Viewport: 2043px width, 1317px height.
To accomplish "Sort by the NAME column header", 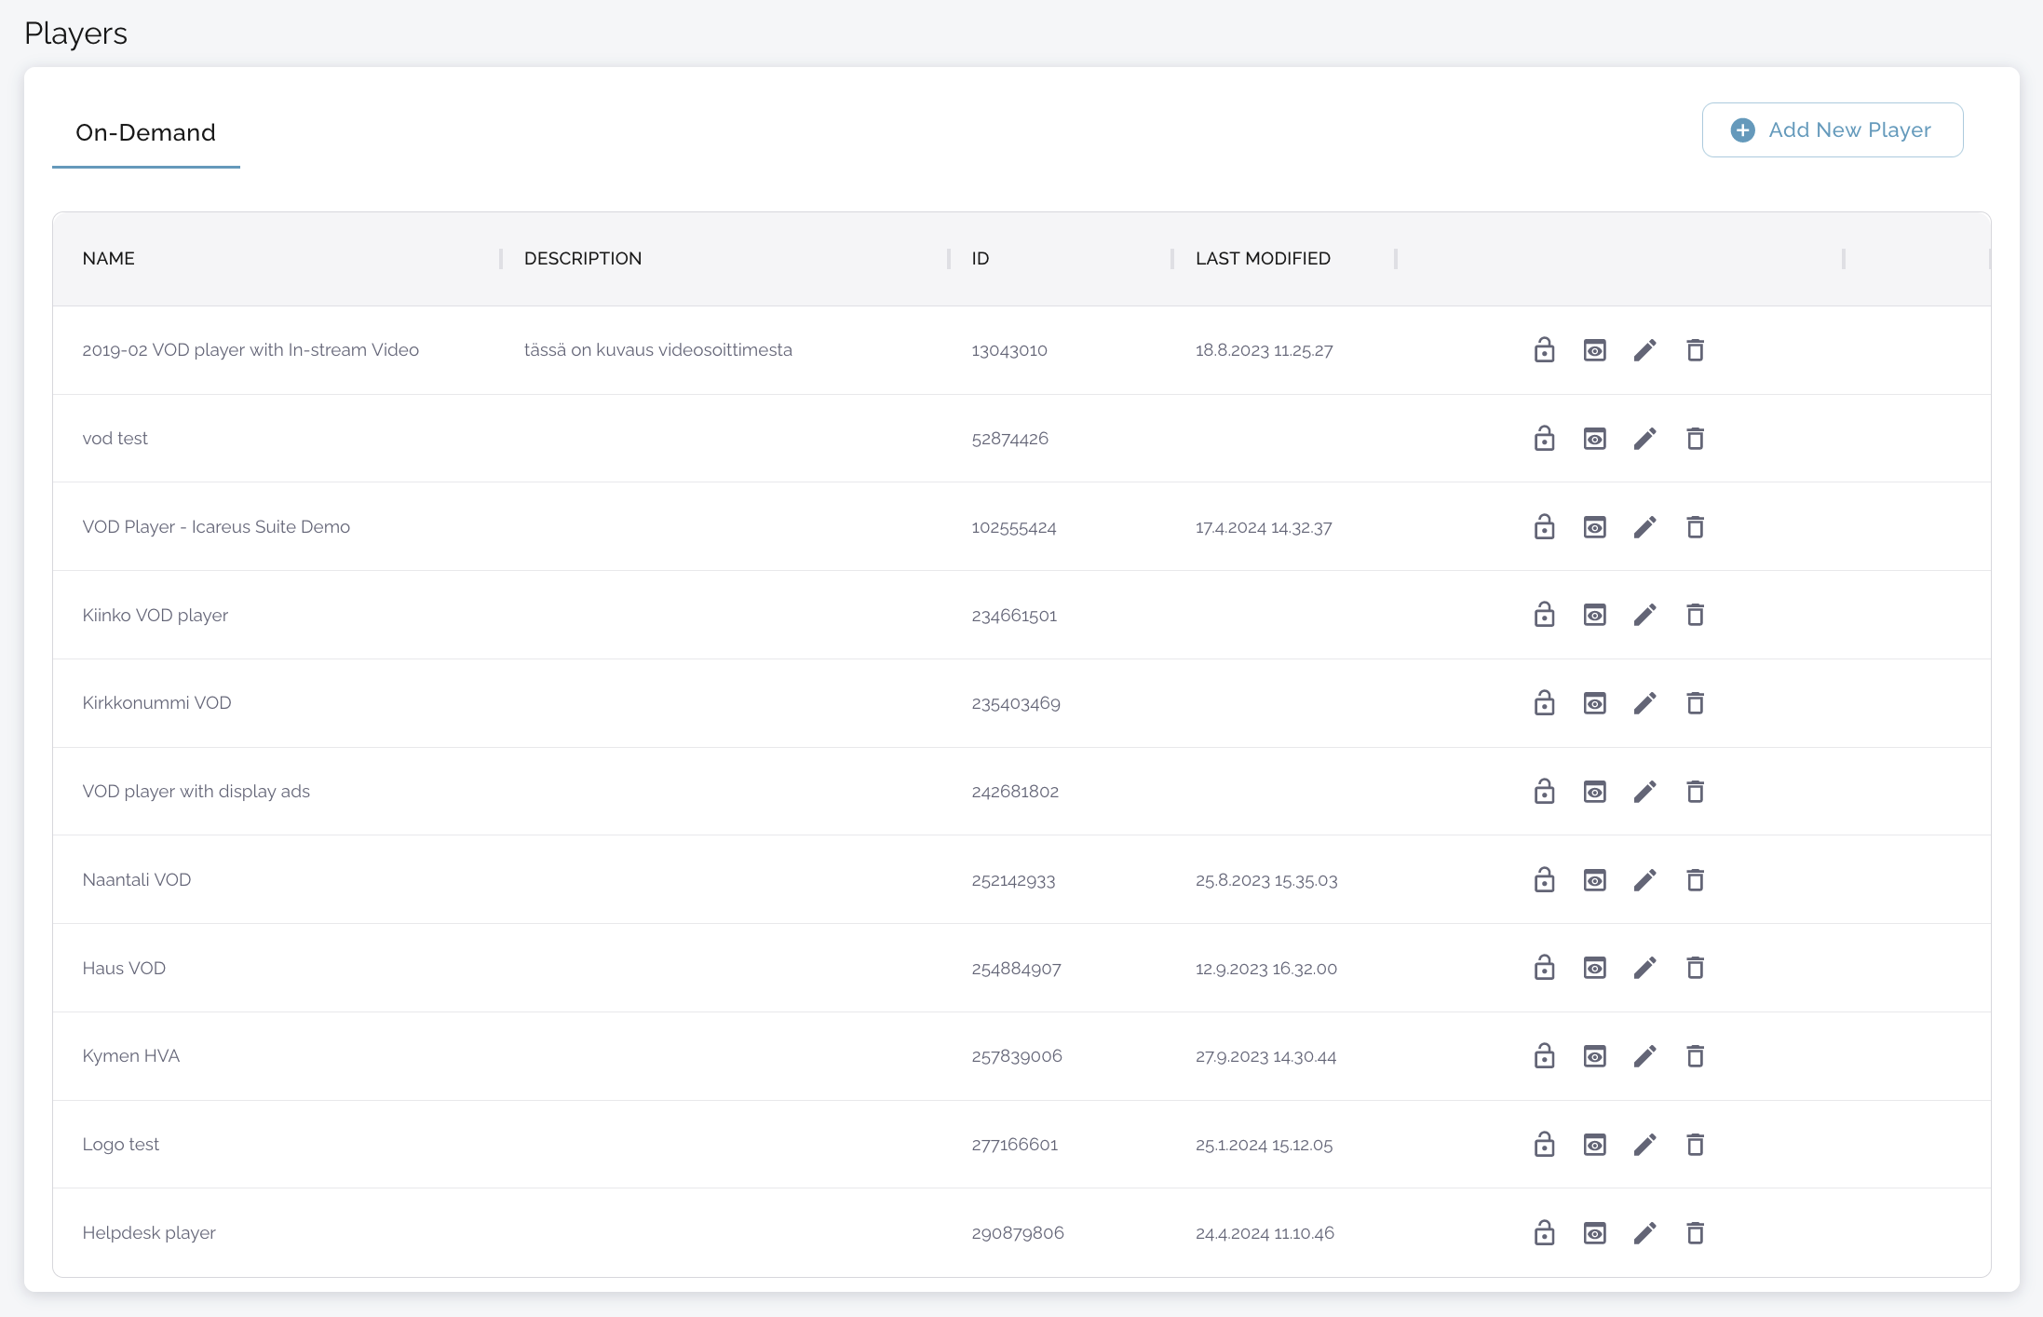I will (108, 259).
